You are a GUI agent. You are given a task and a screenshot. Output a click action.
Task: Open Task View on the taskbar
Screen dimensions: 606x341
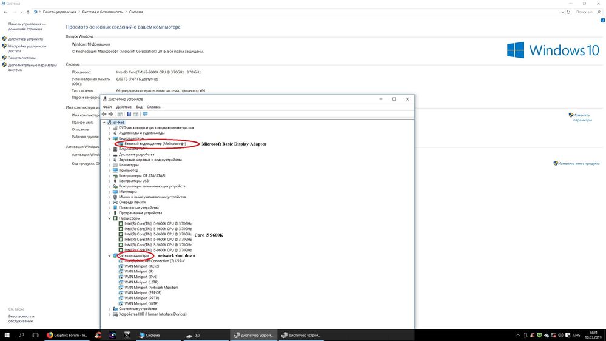point(36,335)
